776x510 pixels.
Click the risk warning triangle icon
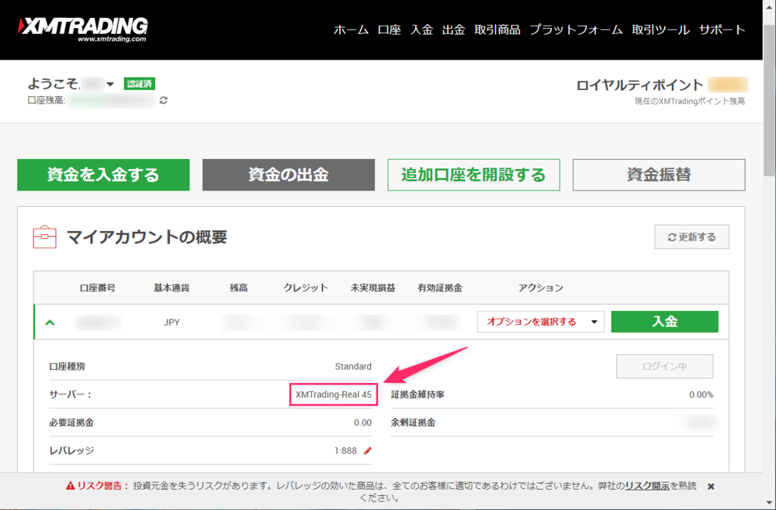coord(71,486)
